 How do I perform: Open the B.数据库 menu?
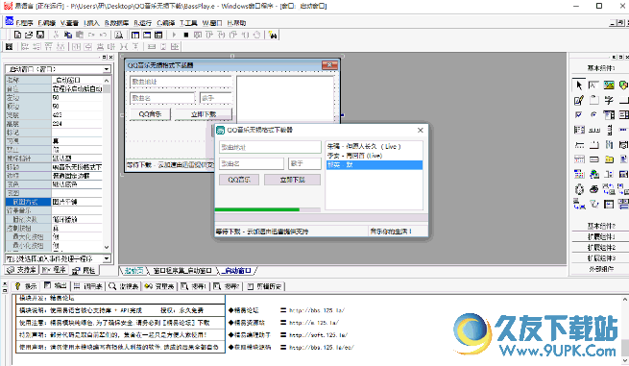[x=117, y=23]
